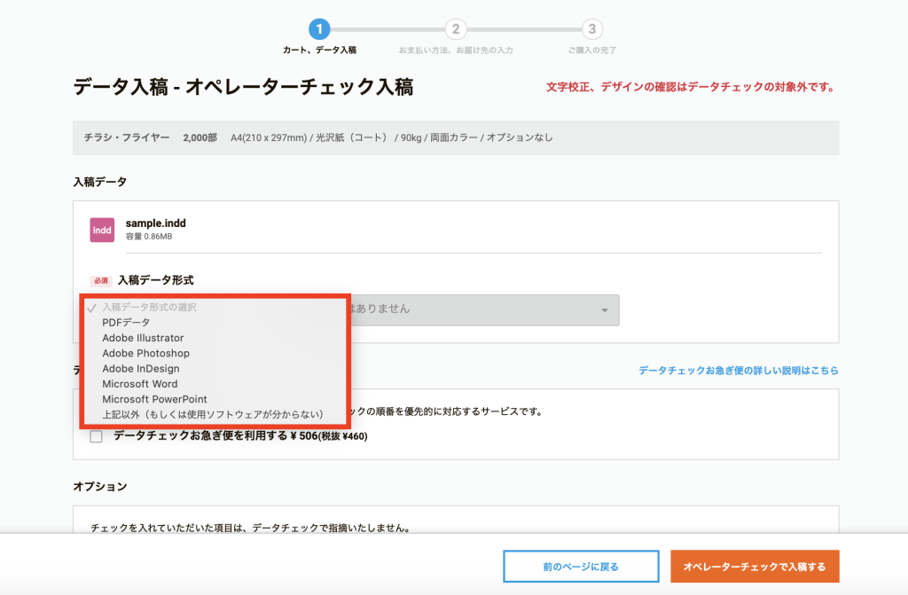Screen dimensions: 908x595
Task: Click step 3 circle in progress bar
Action: [x=592, y=29]
